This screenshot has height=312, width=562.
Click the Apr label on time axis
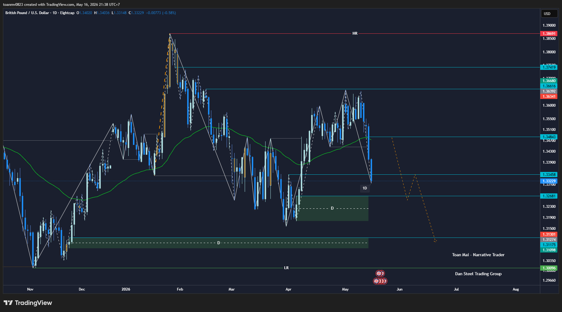coord(288,289)
